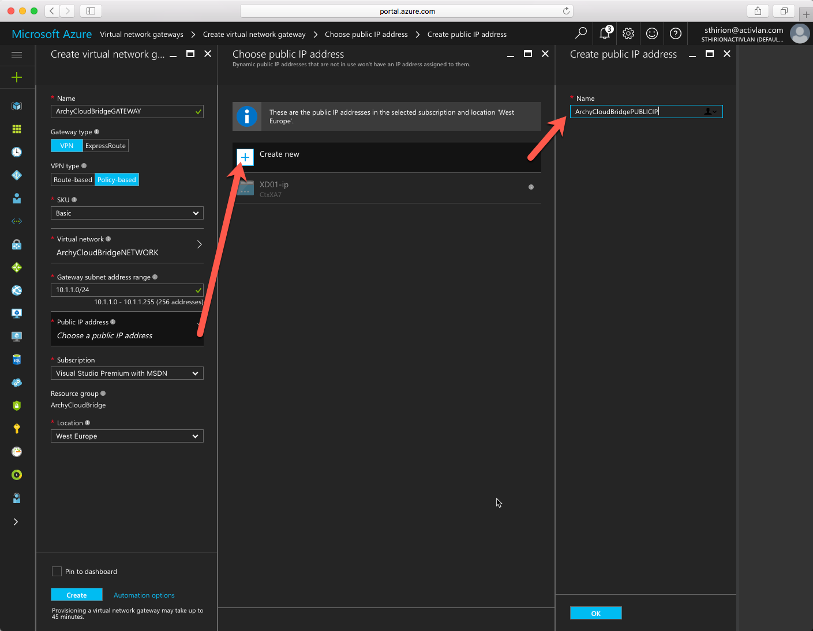Open the green shield Security Center icon
This screenshot has height=631, width=813.
tap(17, 406)
